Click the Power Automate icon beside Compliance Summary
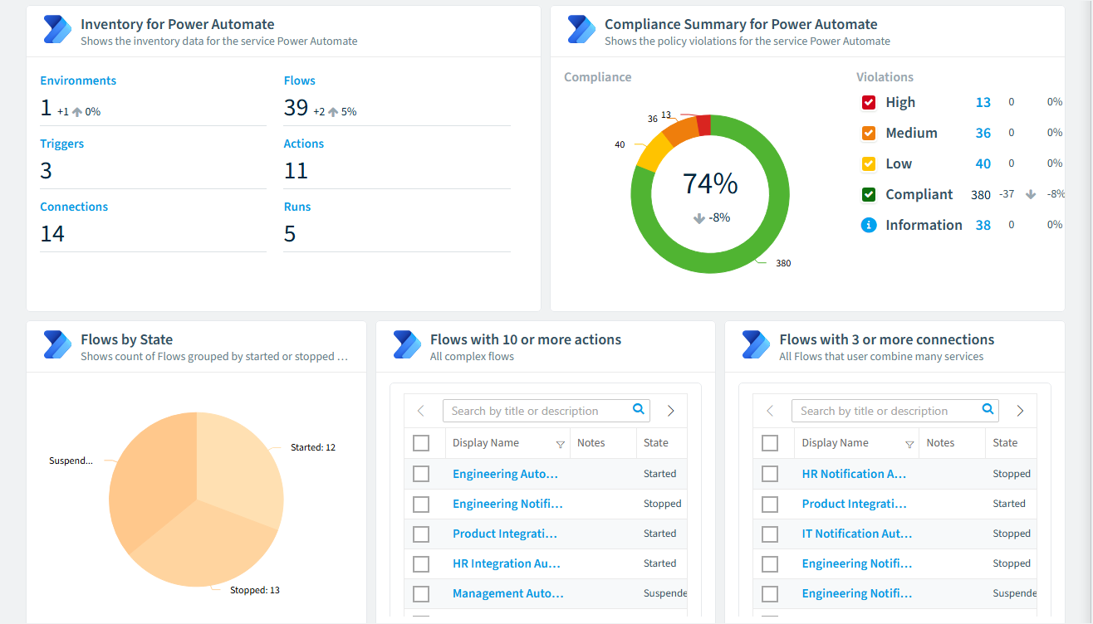 (581, 30)
